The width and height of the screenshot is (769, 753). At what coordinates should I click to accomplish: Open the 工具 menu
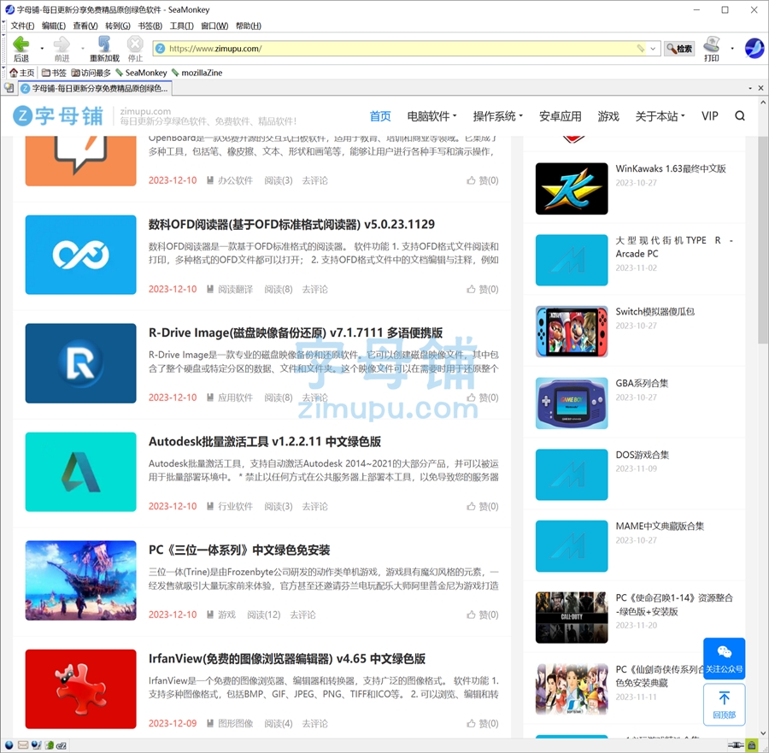point(181,26)
